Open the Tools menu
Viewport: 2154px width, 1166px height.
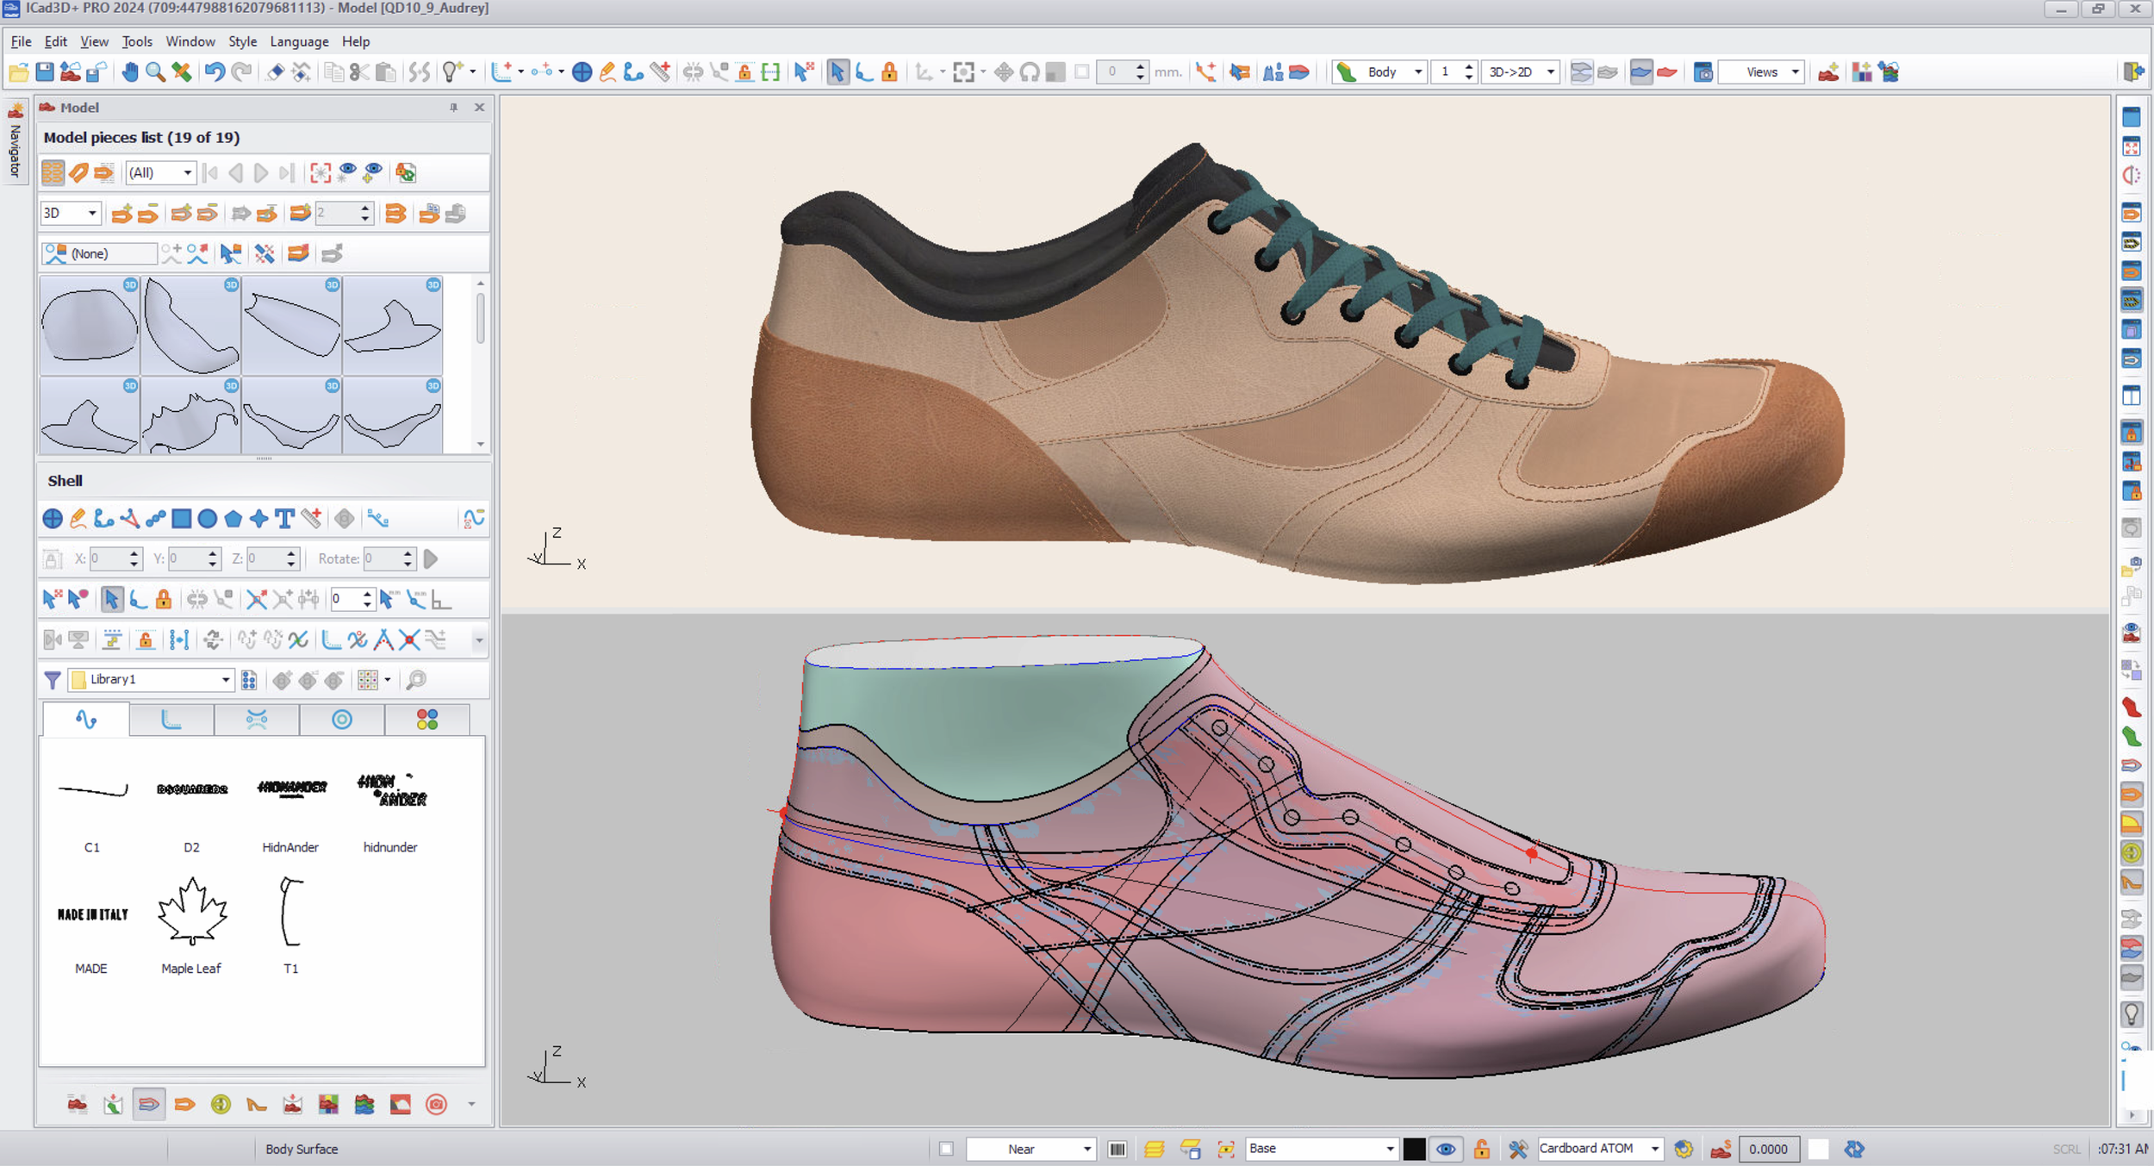tap(136, 41)
